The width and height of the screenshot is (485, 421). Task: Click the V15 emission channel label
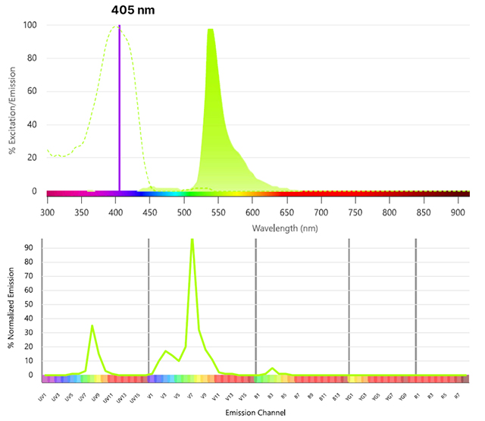click(242, 397)
